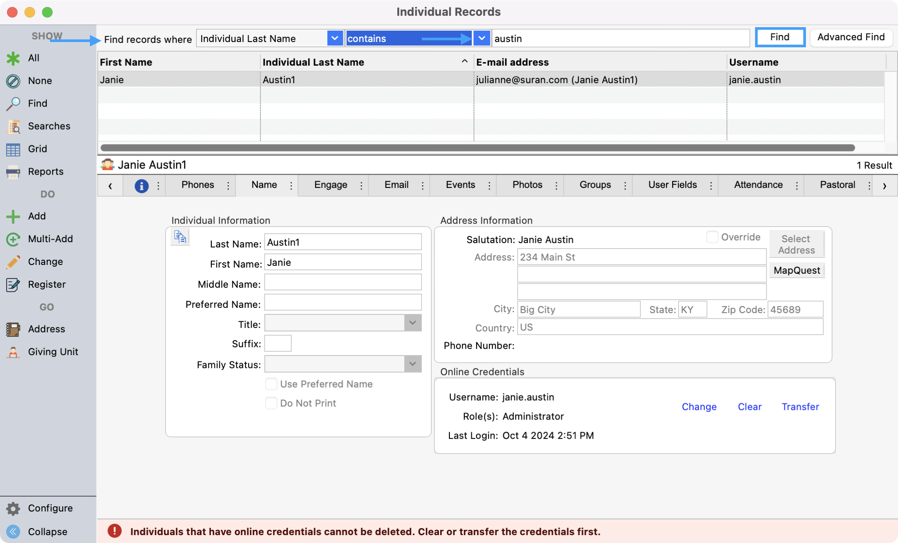The width and height of the screenshot is (898, 543).
Task: Click the green asterisk All icon
Action: [13, 58]
